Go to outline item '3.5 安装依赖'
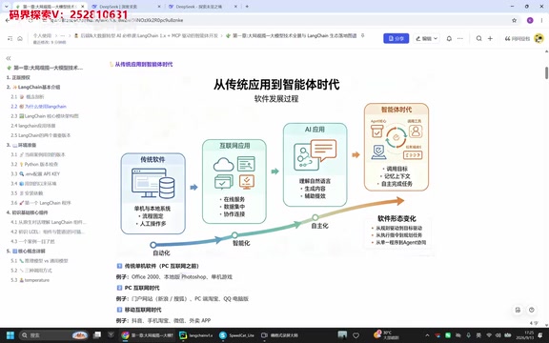The height and width of the screenshot is (343, 549). (27, 193)
